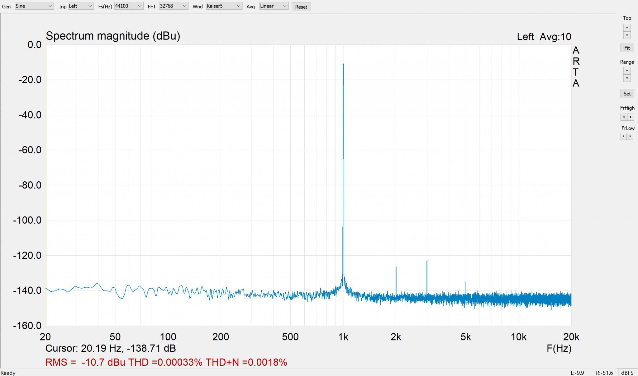The width and height of the screenshot is (638, 376).
Task: Click the FrLow left arrow
Action: click(x=623, y=136)
